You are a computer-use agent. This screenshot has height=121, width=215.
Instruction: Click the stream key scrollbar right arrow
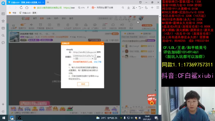pyautogui.click(x=92, y=59)
